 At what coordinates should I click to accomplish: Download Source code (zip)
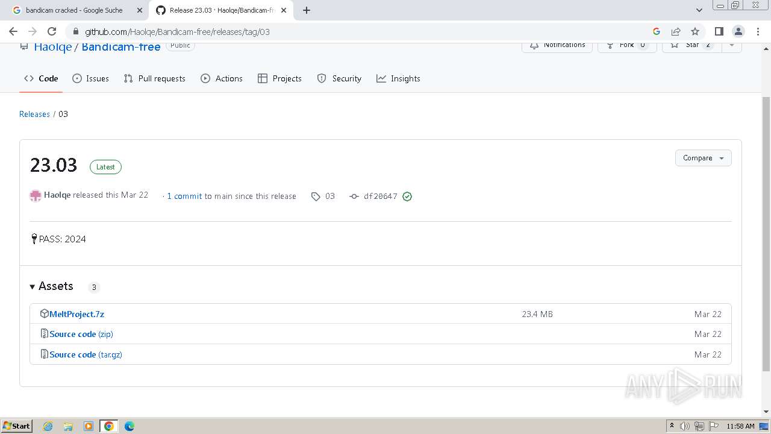[x=81, y=334]
